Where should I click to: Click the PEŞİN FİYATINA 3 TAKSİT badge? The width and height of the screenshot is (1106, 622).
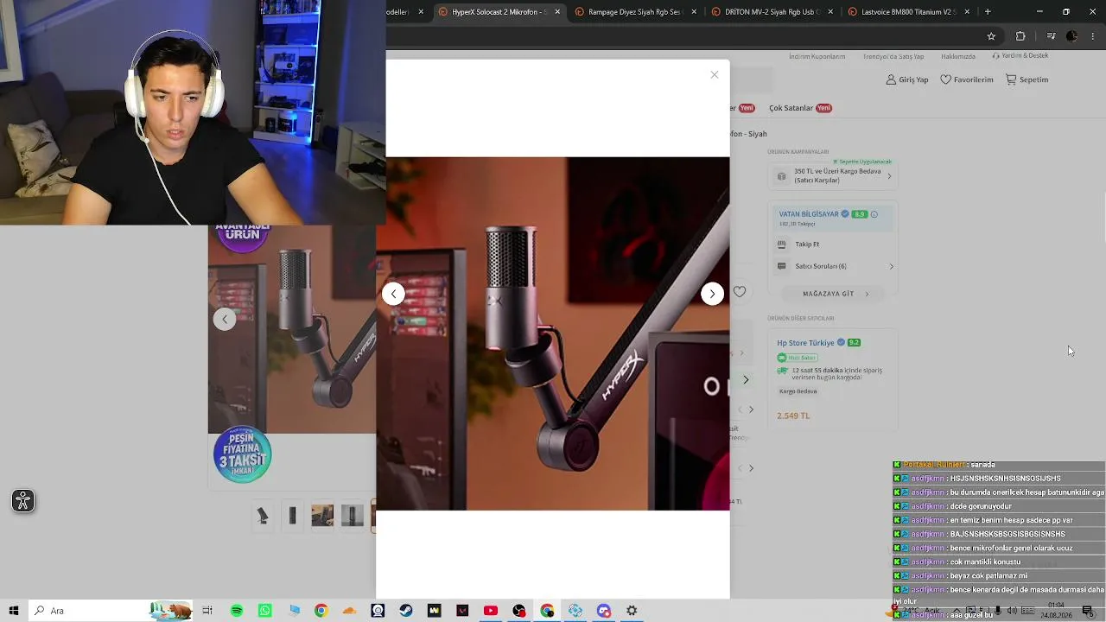242,454
